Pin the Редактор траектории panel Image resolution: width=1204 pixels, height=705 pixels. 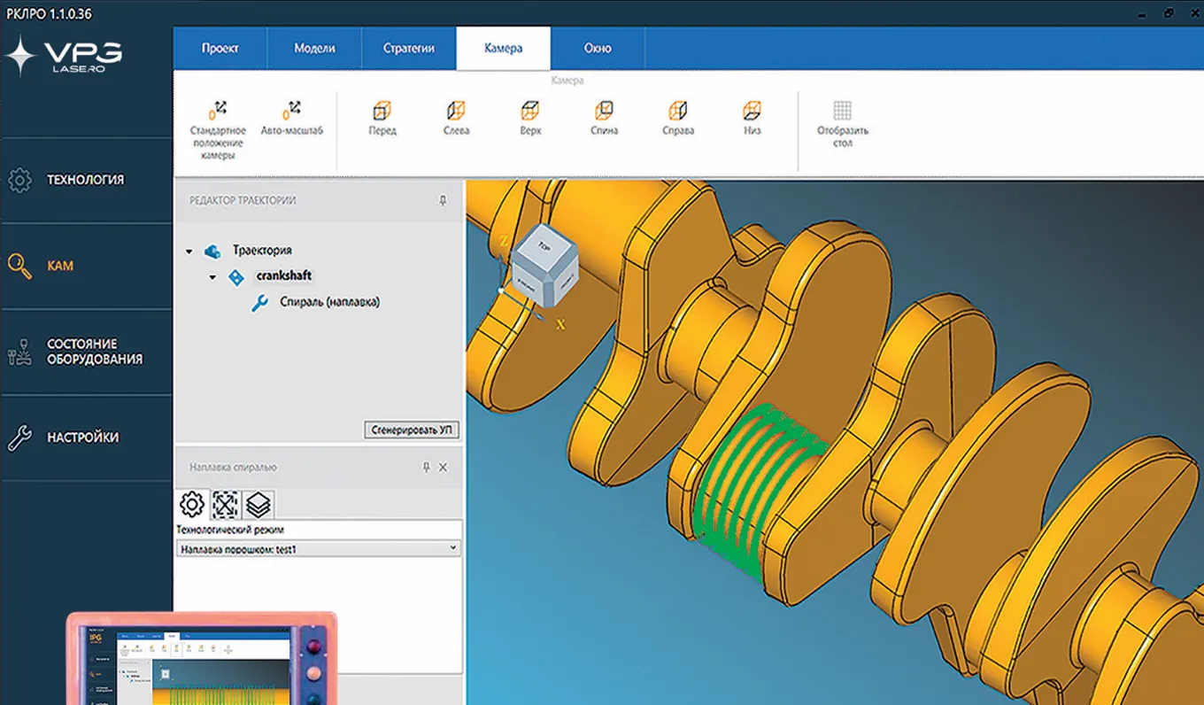443,201
